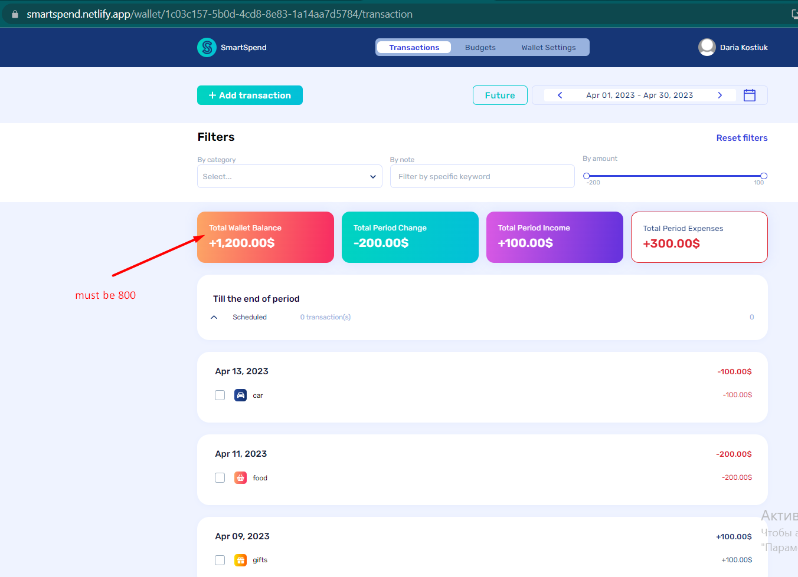Click the Daria Kostiuk profile avatar

707,47
